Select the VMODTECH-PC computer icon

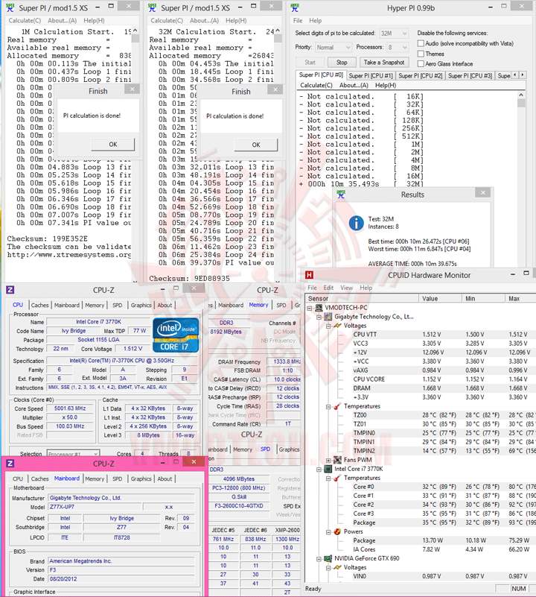319,308
